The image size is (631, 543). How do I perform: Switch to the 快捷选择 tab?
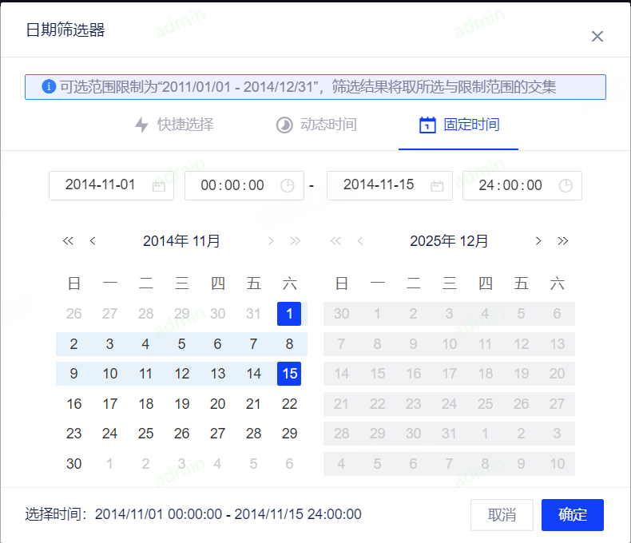click(174, 125)
